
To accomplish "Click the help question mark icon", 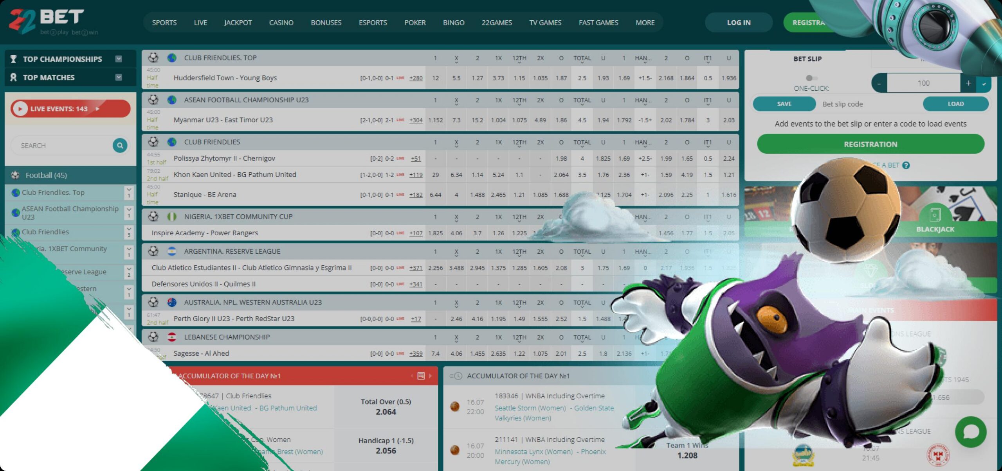I will 906,165.
